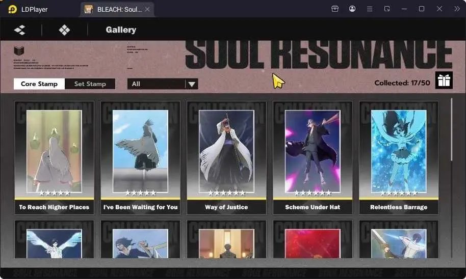Click the LDPlayer multi-window icon
466x279 pixels.
click(x=387, y=9)
